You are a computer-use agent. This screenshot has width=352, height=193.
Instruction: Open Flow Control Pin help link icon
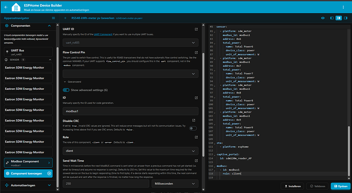[196, 53]
